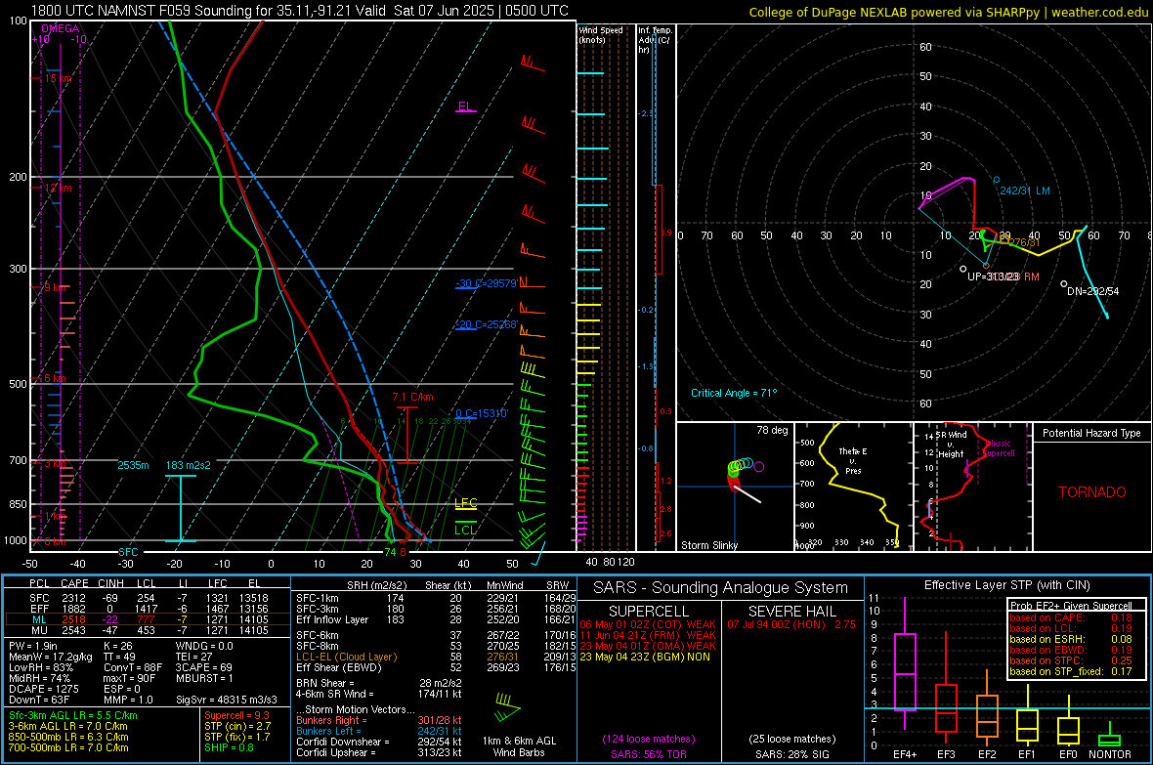Click the SARS - Sounding Analogue System heading
1153x765 pixels.
point(720,588)
